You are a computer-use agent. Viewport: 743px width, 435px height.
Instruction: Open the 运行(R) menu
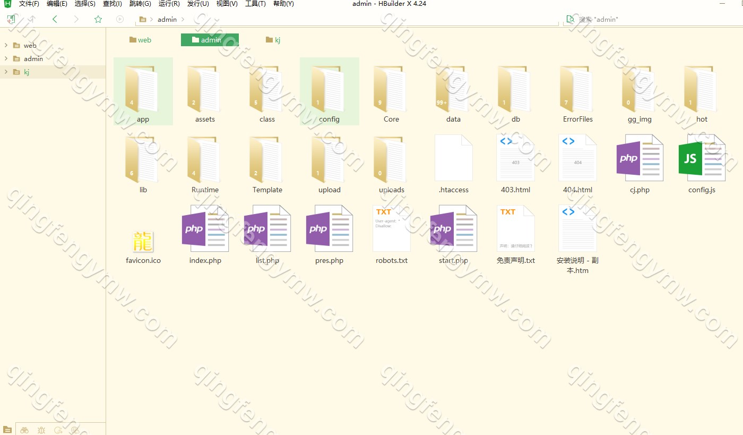(169, 4)
